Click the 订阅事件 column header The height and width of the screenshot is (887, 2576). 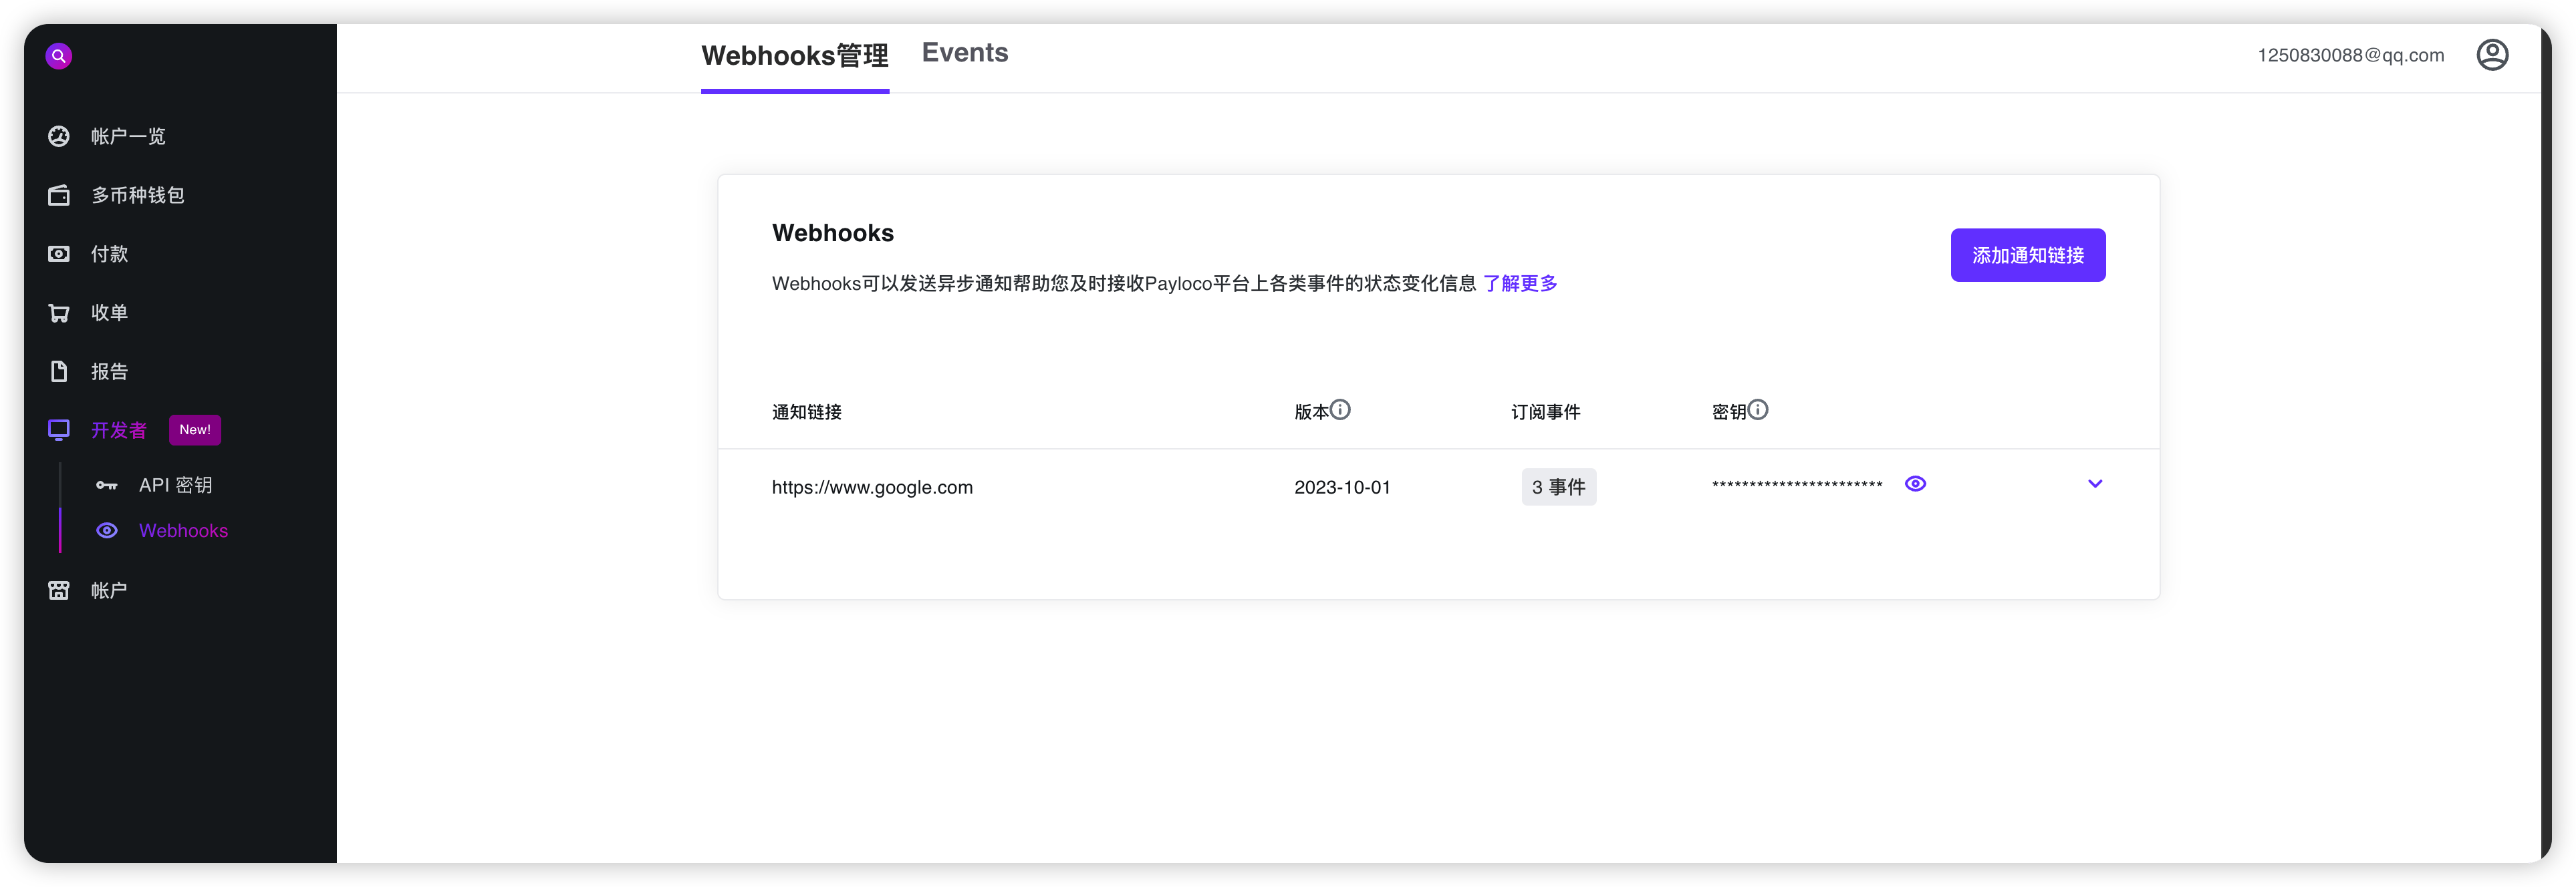pyautogui.click(x=1546, y=411)
